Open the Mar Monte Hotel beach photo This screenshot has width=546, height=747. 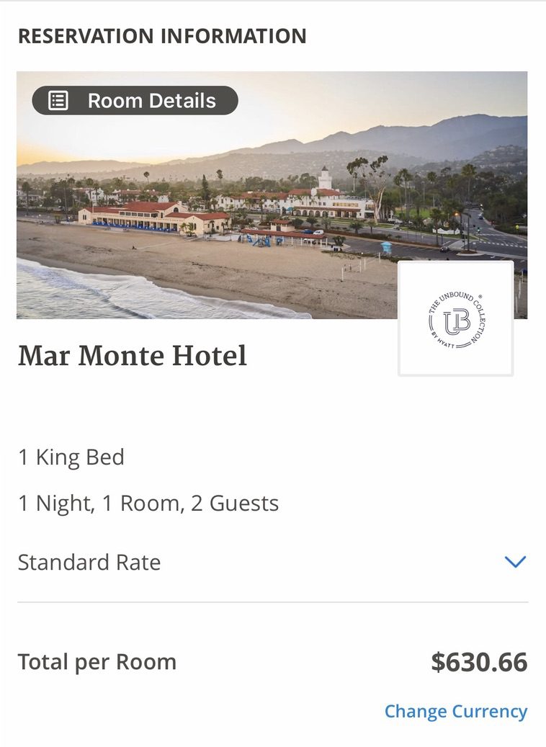pyautogui.click(x=272, y=194)
